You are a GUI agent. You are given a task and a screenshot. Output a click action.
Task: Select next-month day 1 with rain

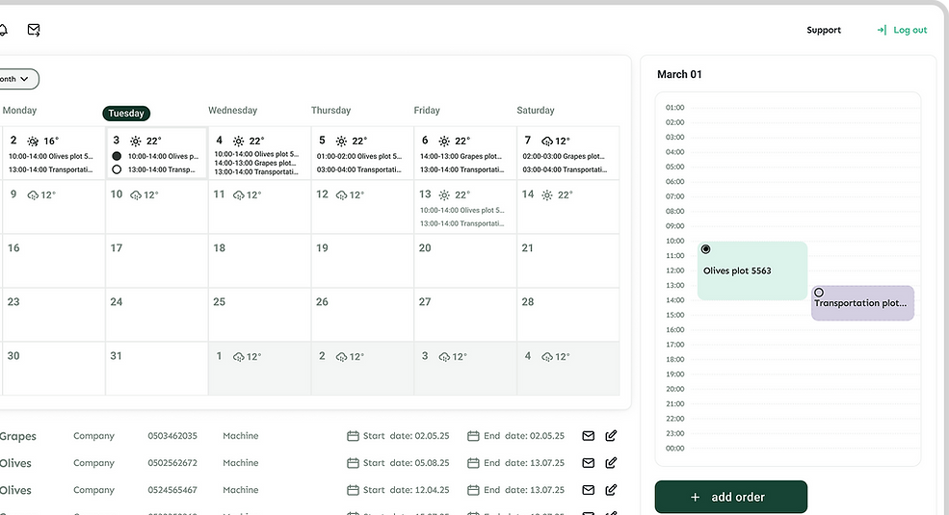[x=259, y=369]
